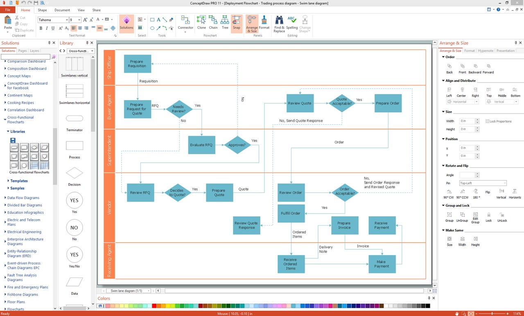Toggle bold text formatting
This screenshot has width=524, height=316.
coord(41,28)
